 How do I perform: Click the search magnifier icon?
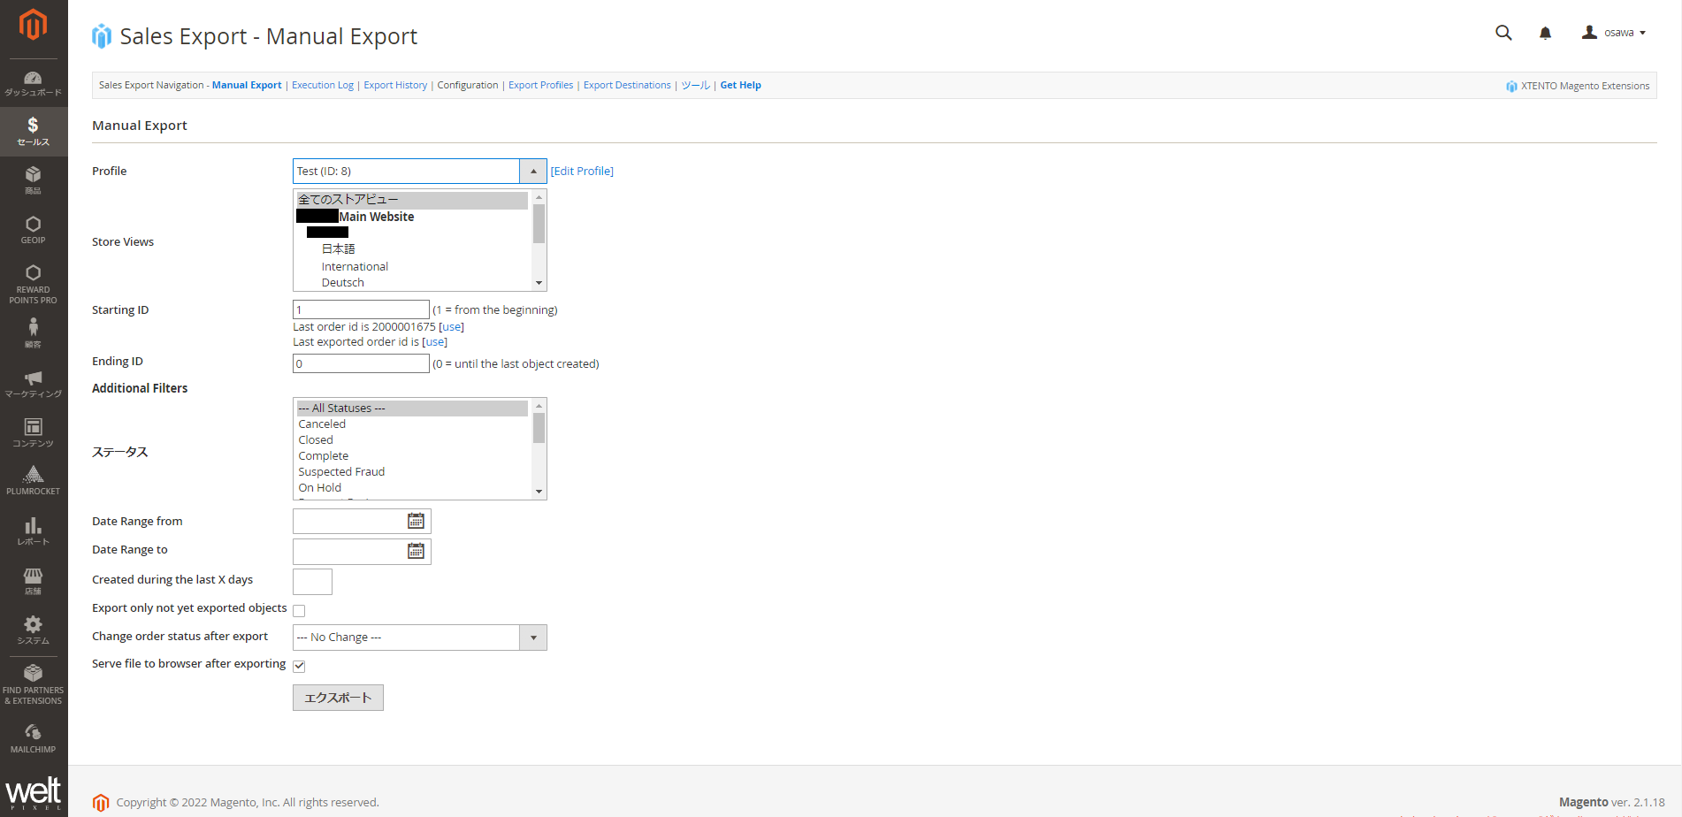coord(1503,34)
